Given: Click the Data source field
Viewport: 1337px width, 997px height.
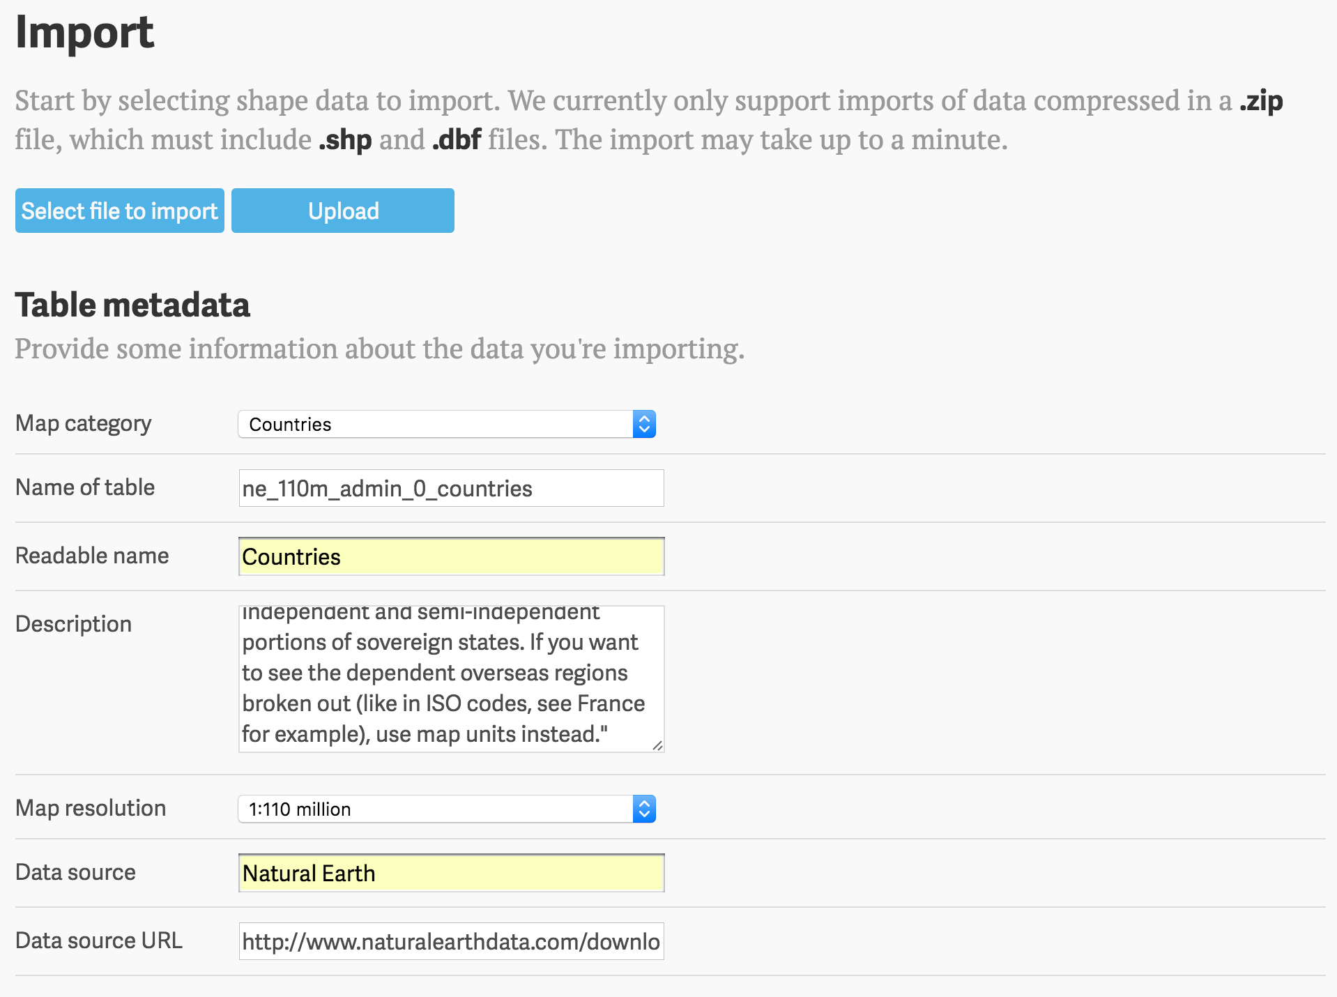Looking at the screenshot, I should pos(452,873).
